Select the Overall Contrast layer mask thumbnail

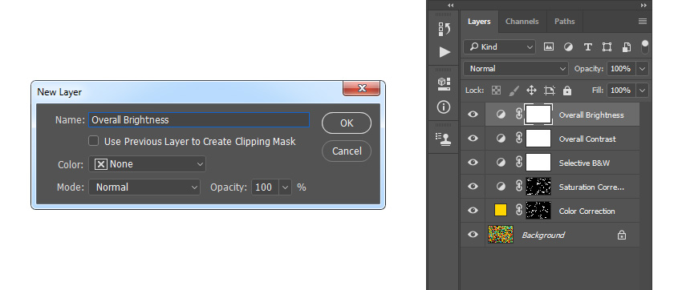click(x=538, y=139)
